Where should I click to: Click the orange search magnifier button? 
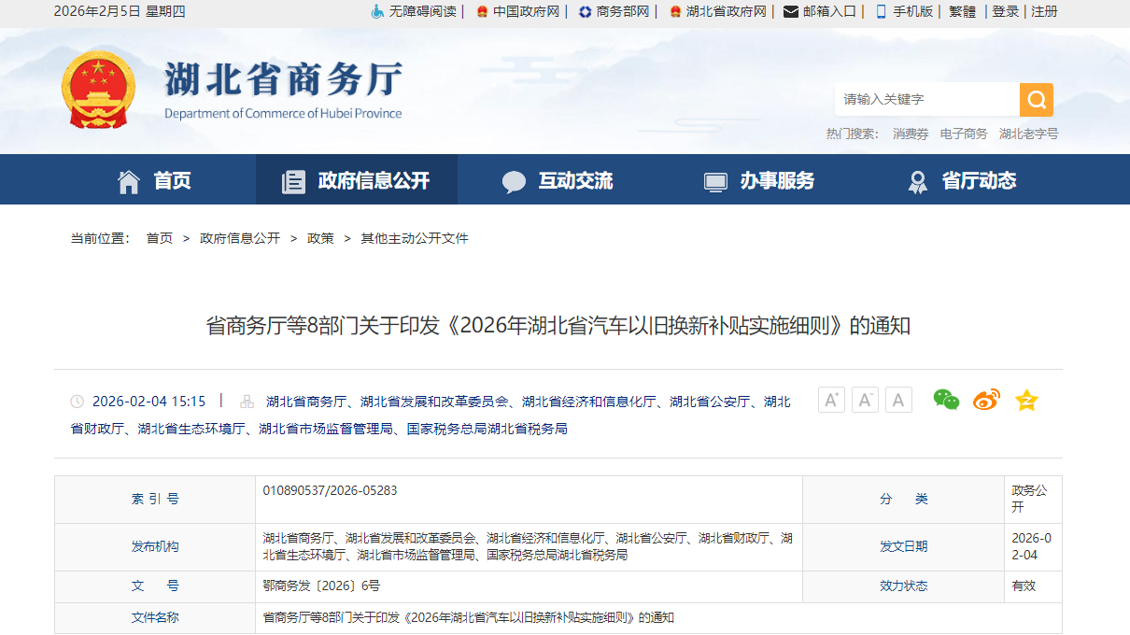[1036, 100]
